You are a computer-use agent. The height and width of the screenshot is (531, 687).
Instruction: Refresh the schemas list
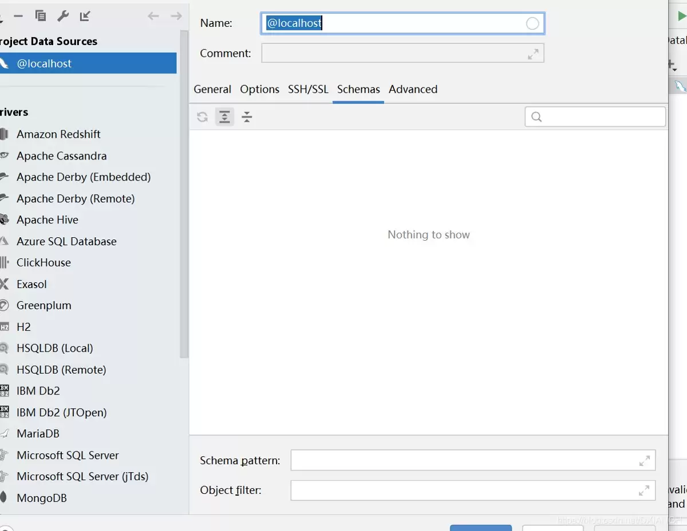202,117
